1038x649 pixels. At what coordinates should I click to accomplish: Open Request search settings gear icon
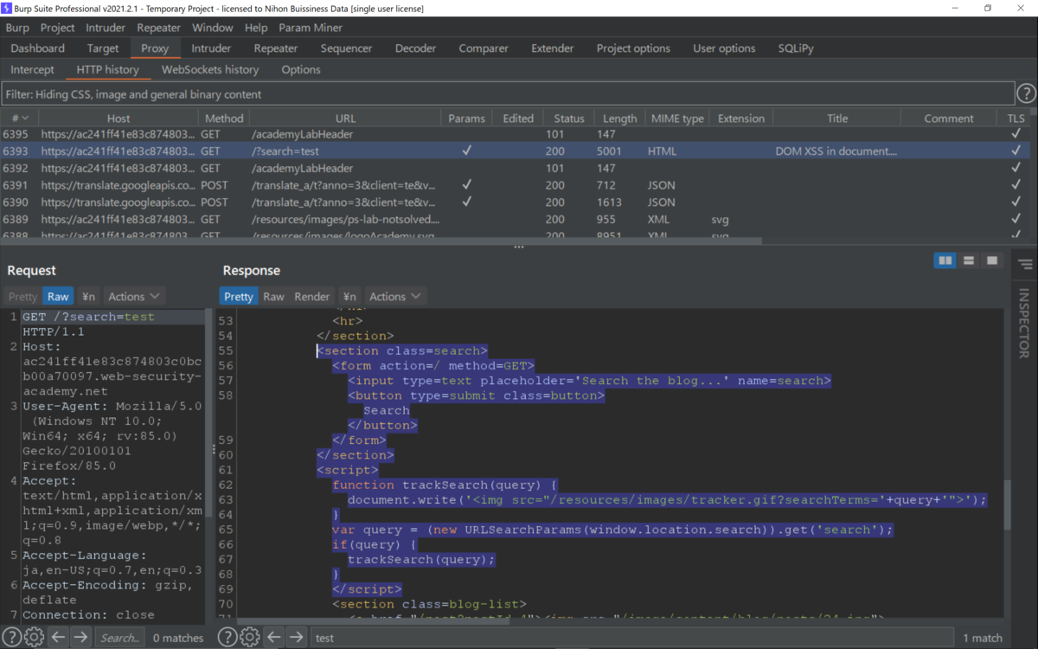pyautogui.click(x=35, y=637)
